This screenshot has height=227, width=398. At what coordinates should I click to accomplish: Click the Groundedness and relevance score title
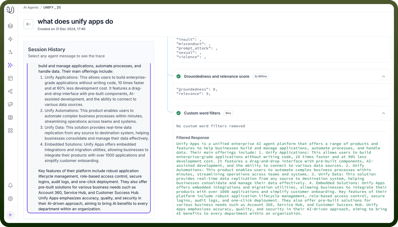217,76
